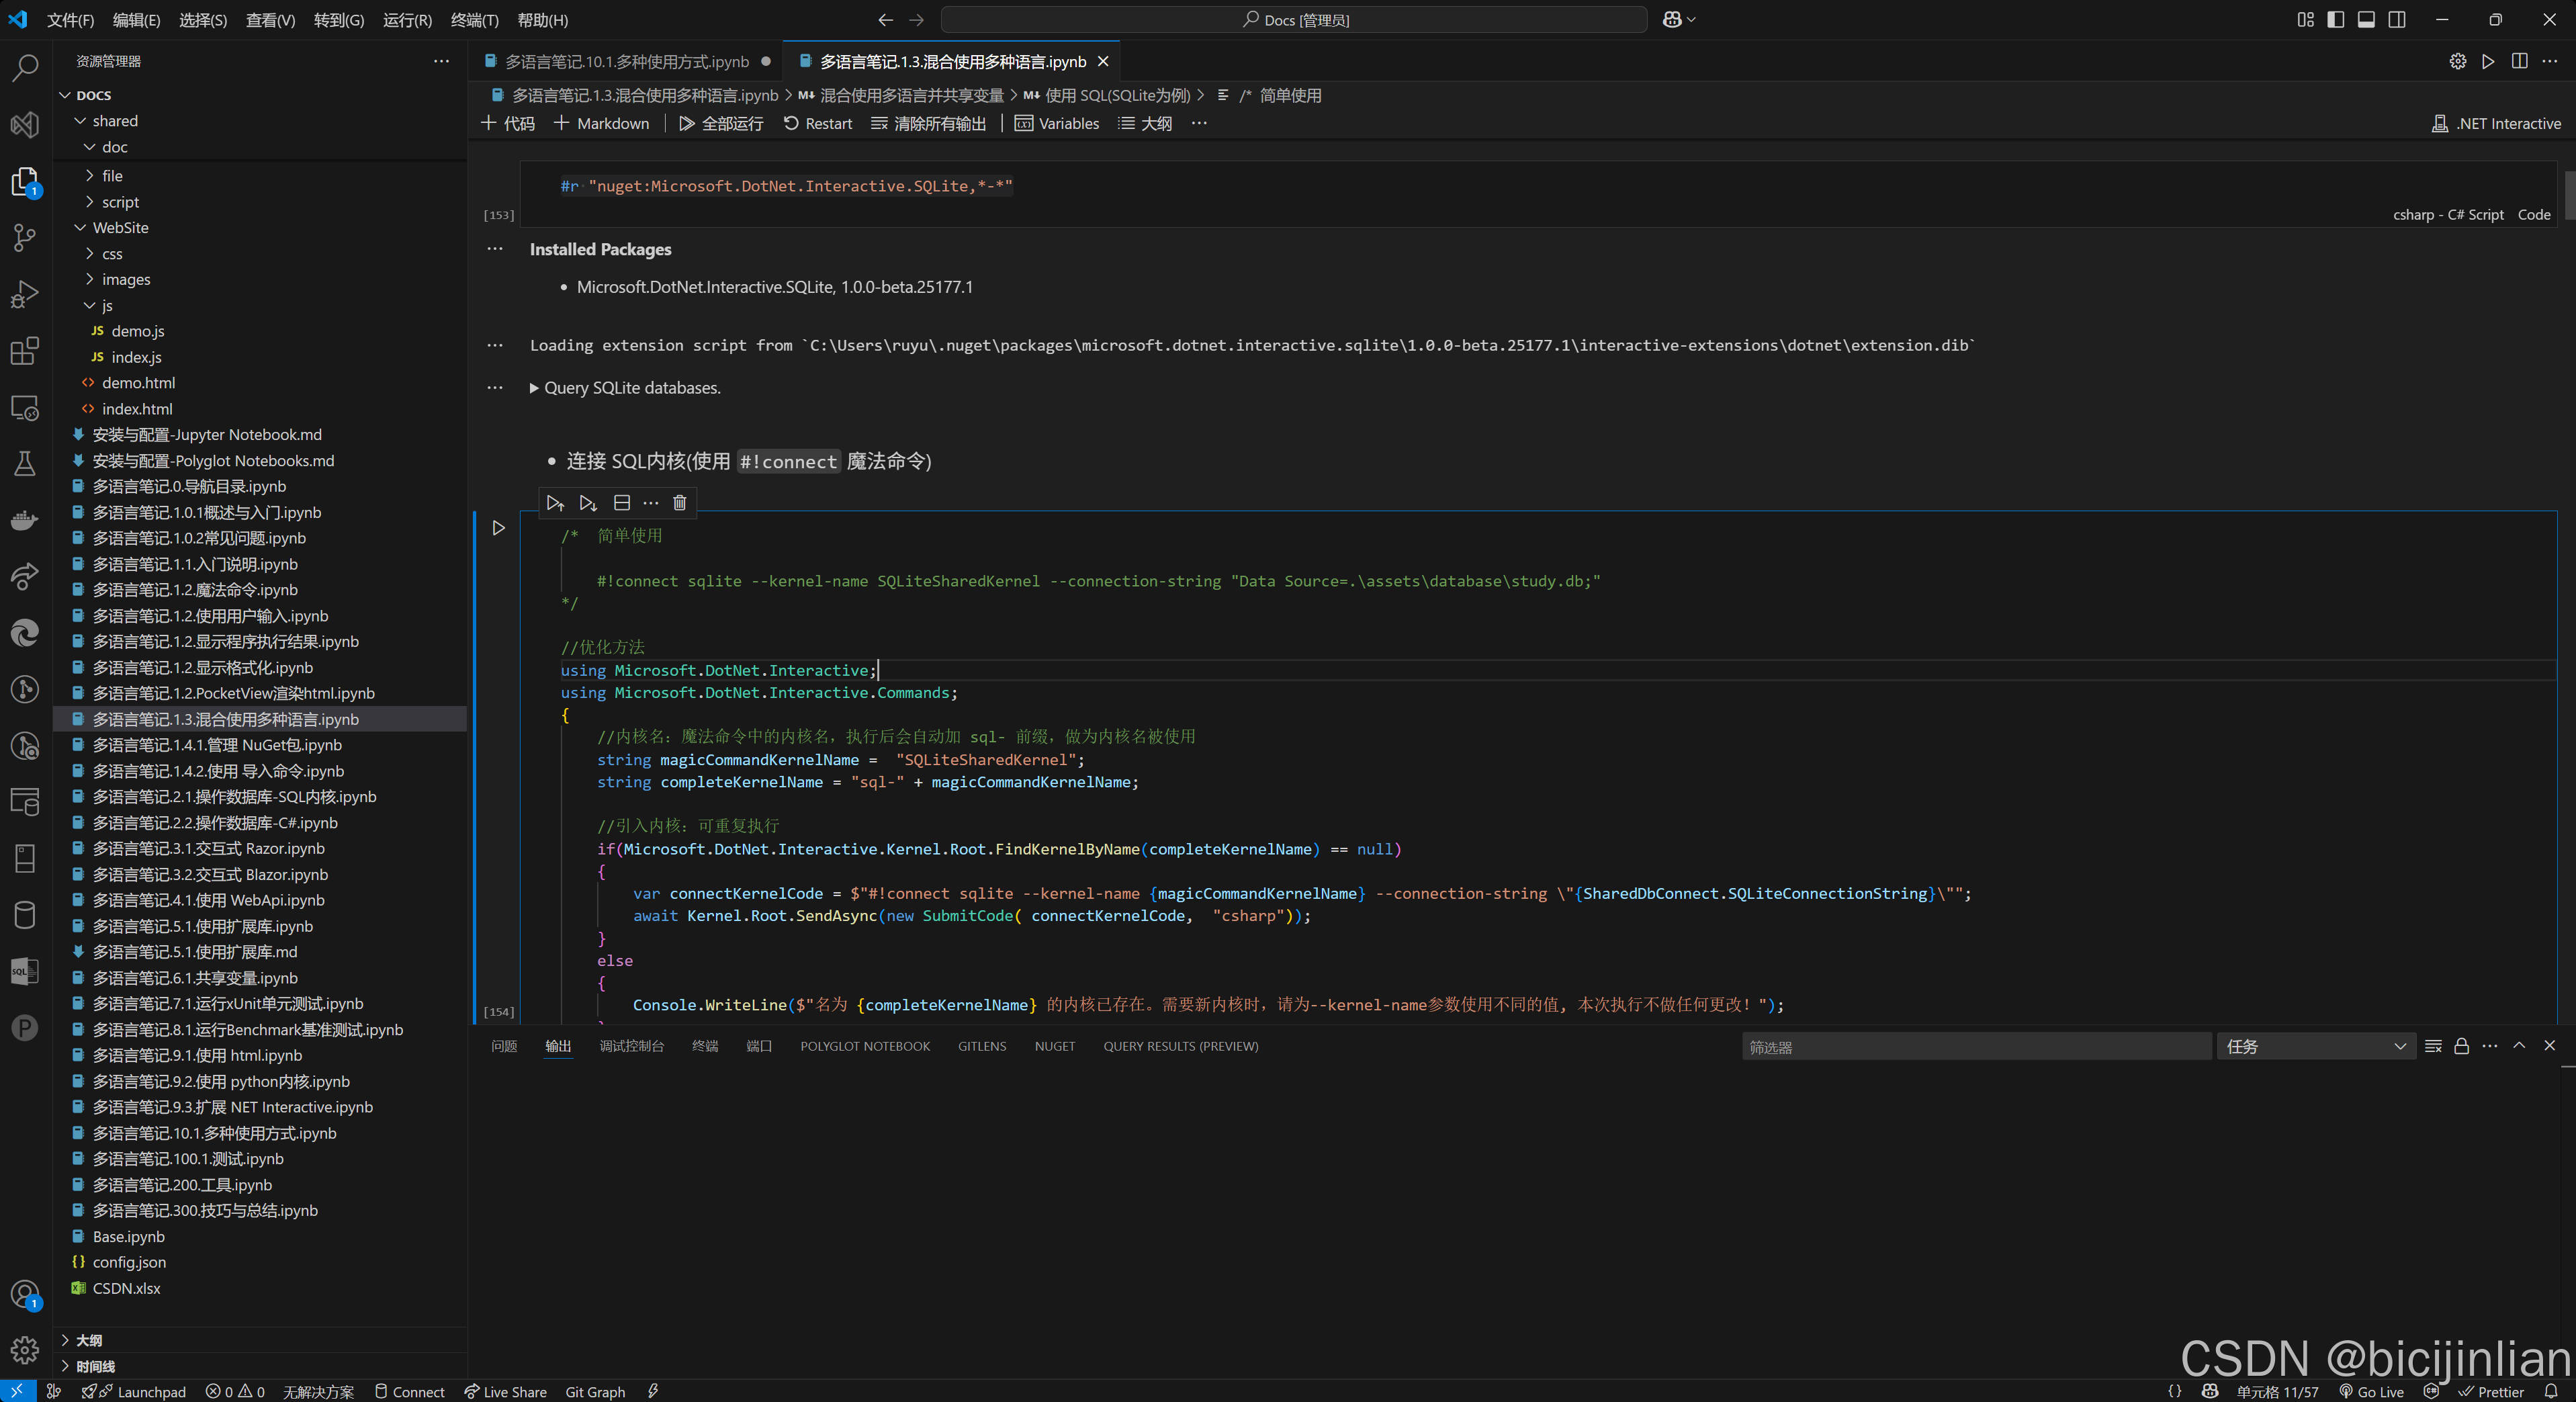Click Restart in notebook toolbar
The width and height of the screenshot is (2576, 1402).
click(818, 123)
